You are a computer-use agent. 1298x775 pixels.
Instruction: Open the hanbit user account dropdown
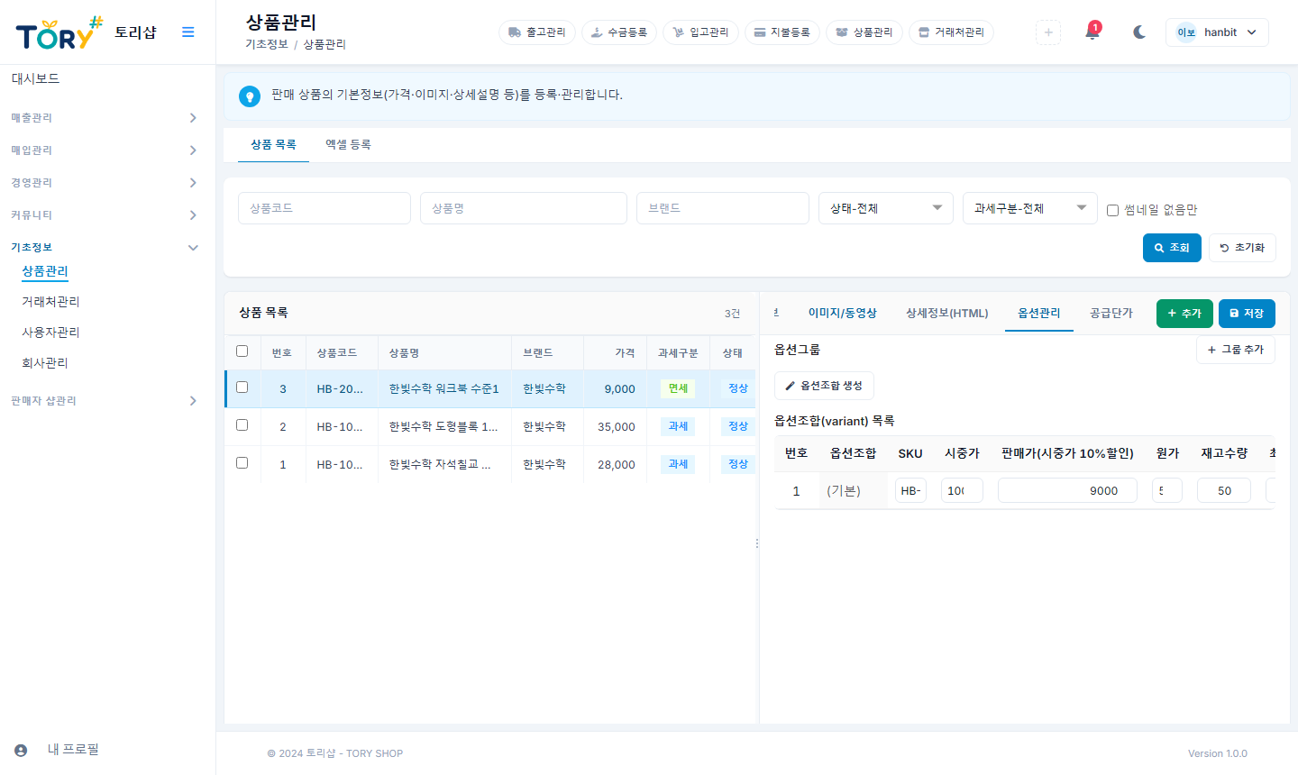1217,32
